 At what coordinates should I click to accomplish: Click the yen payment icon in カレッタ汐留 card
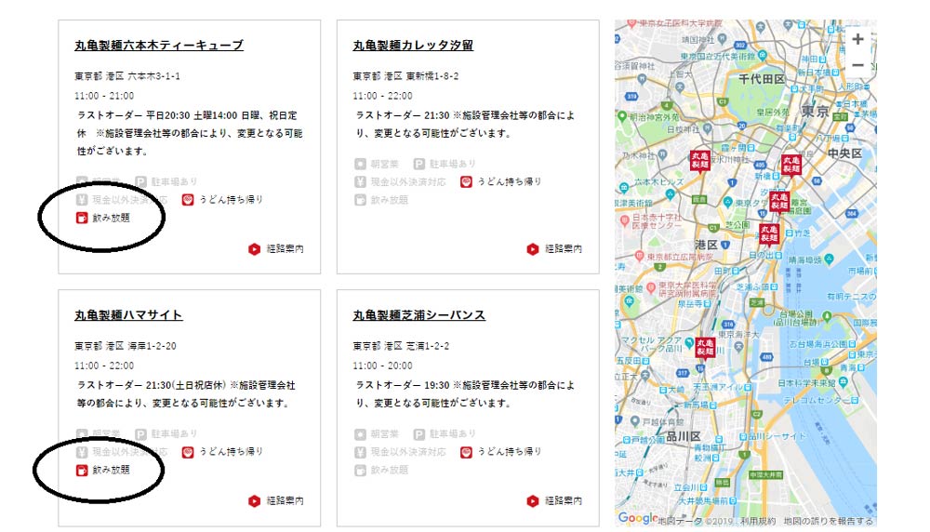[x=360, y=182]
